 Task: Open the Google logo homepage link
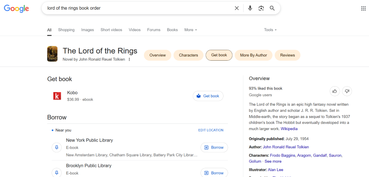[16, 8]
